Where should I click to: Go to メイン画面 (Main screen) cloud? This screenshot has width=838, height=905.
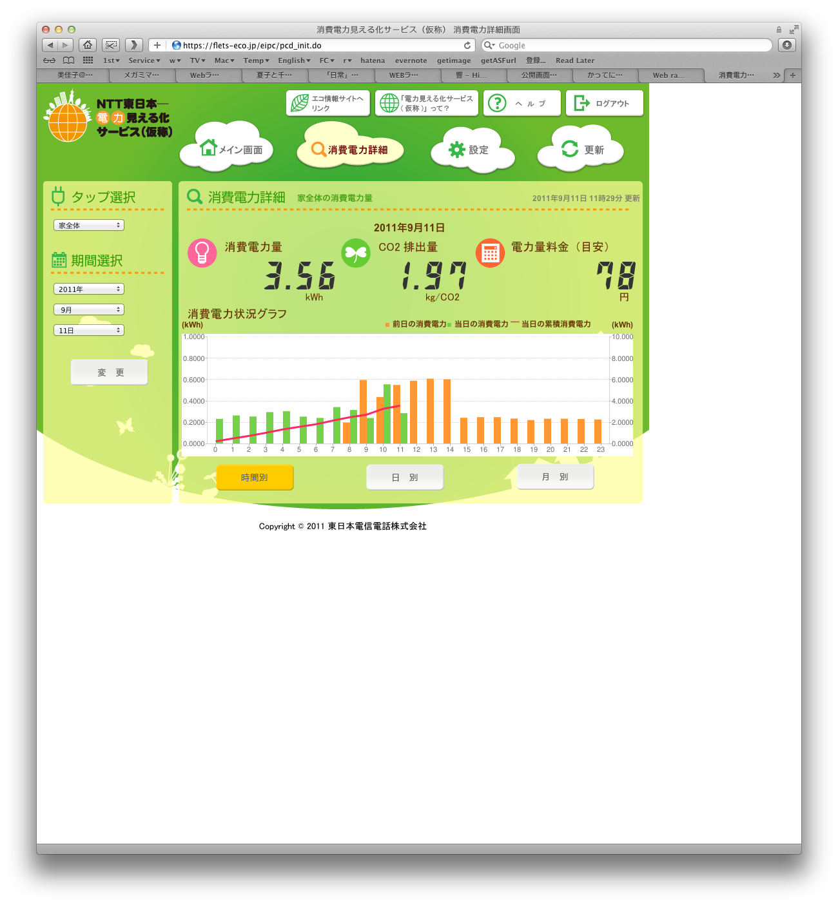click(231, 150)
